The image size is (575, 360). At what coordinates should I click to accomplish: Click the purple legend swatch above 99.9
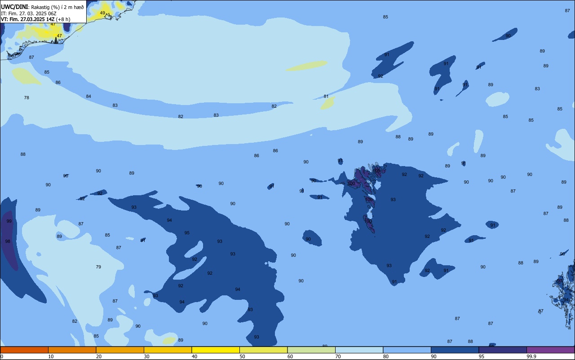click(x=550, y=350)
